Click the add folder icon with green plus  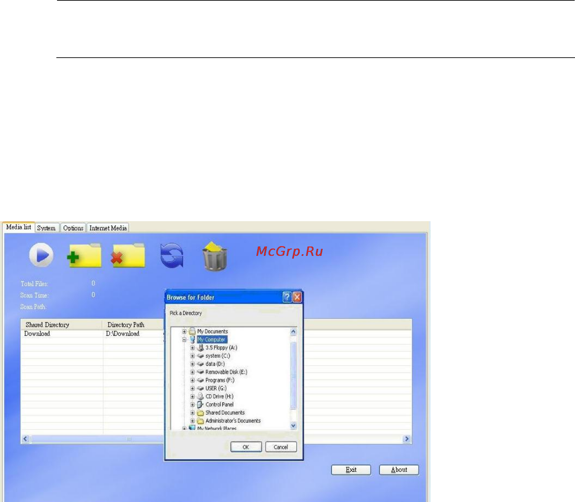click(x=84, y=255)
